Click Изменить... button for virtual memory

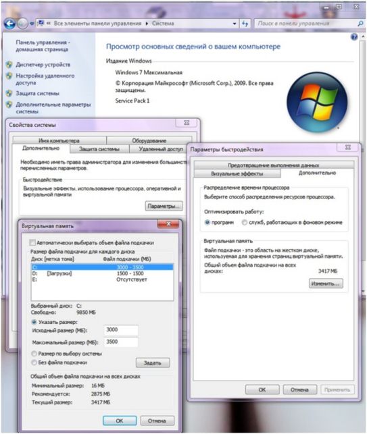326,283
